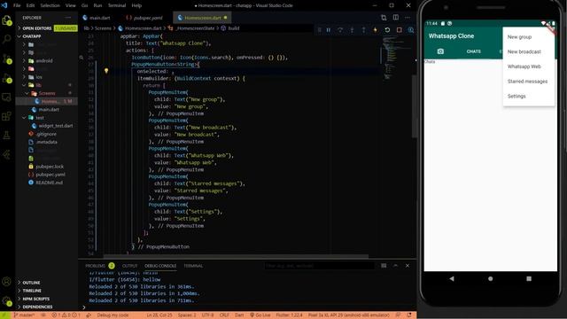Trigger Flutter Hot Reload lightning icon
The image size is (567, 319).
point(376,30)
